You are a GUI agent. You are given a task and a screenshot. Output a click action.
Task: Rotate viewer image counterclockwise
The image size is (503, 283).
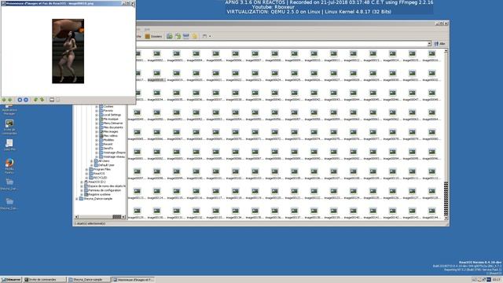tap(35, 100)
